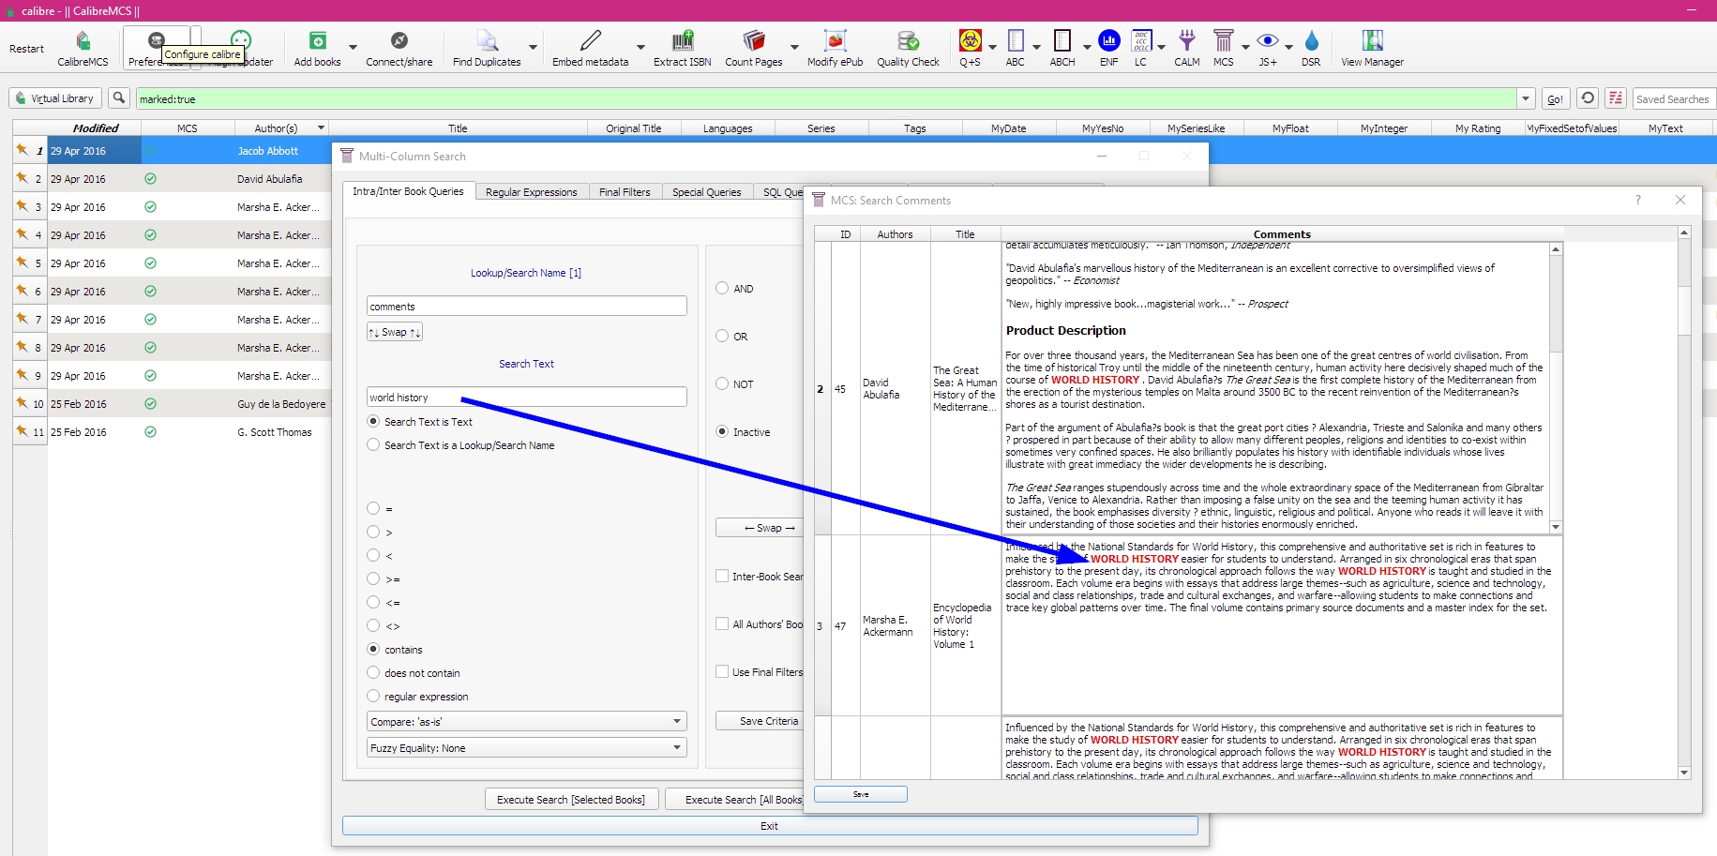
Task: Switch to the Regular Expressions tab
Action: (531, 192)
